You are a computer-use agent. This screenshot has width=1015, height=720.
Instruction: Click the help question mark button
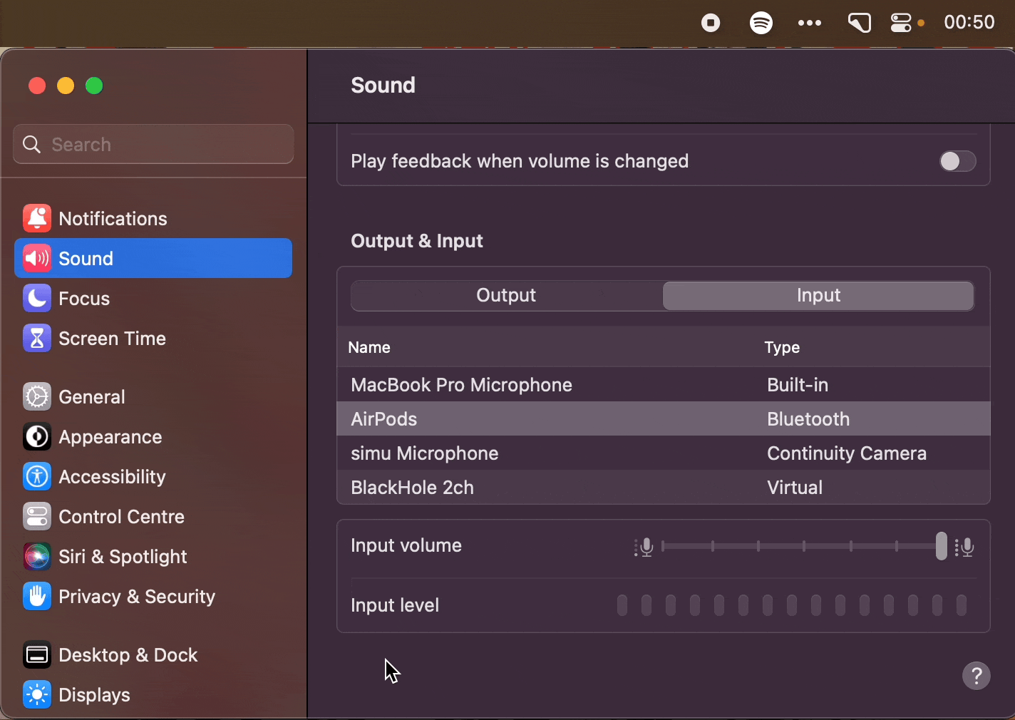[x=976, y=676]
